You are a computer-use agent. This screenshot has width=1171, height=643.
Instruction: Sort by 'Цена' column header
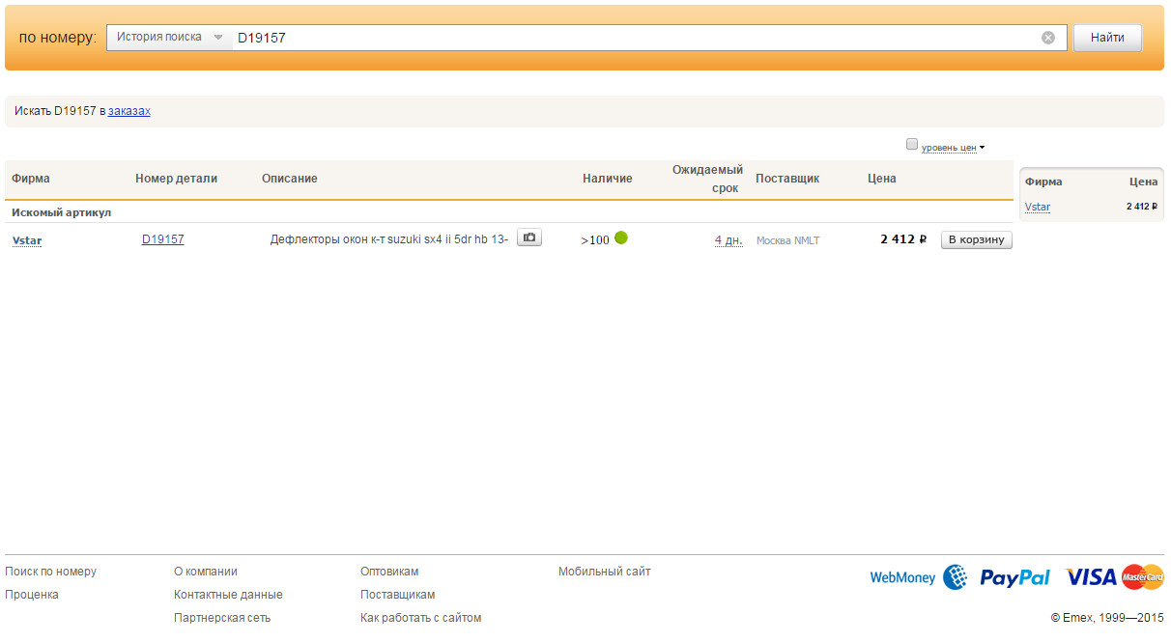click(881, 179)
